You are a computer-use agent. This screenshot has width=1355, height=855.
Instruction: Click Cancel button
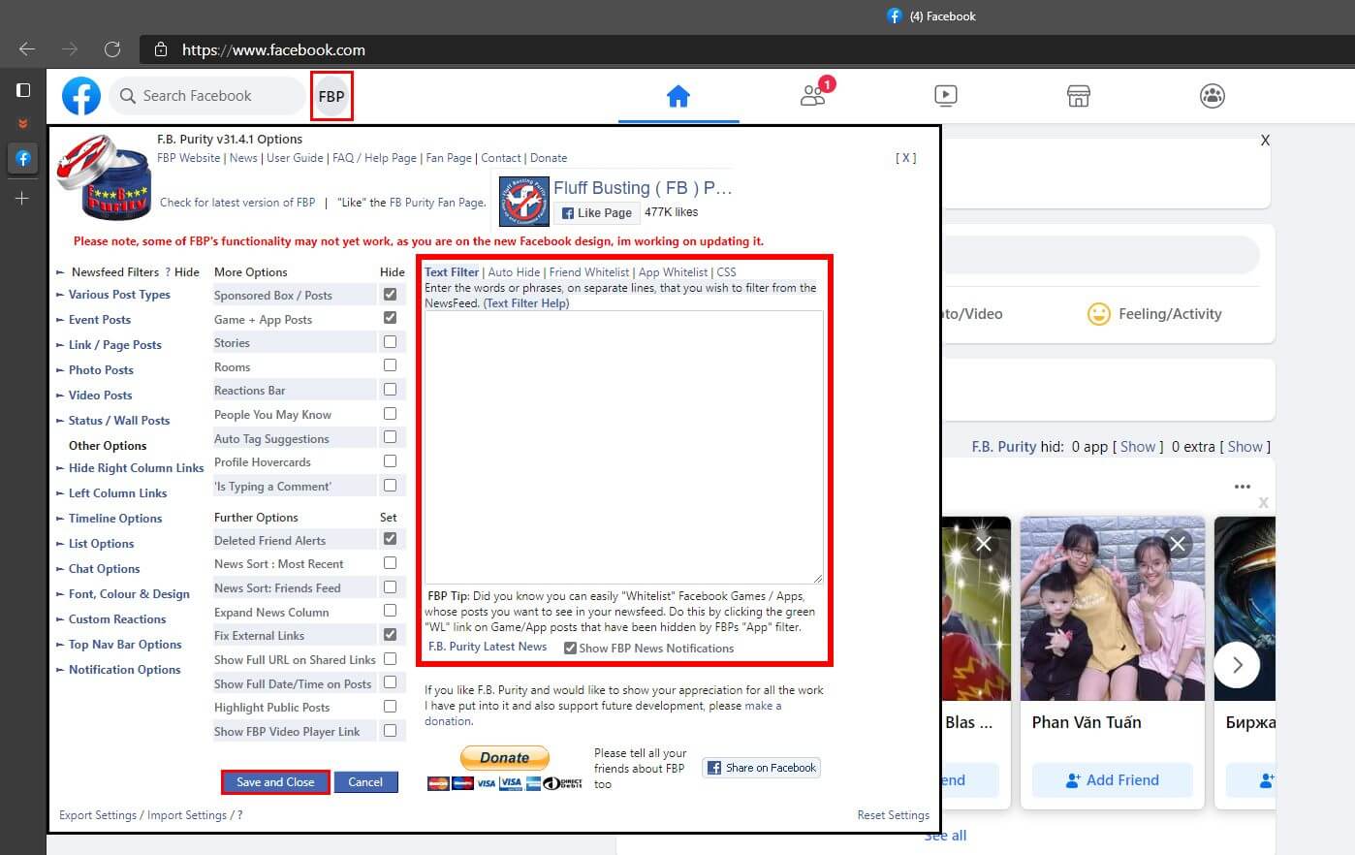[x=365, y=782]
